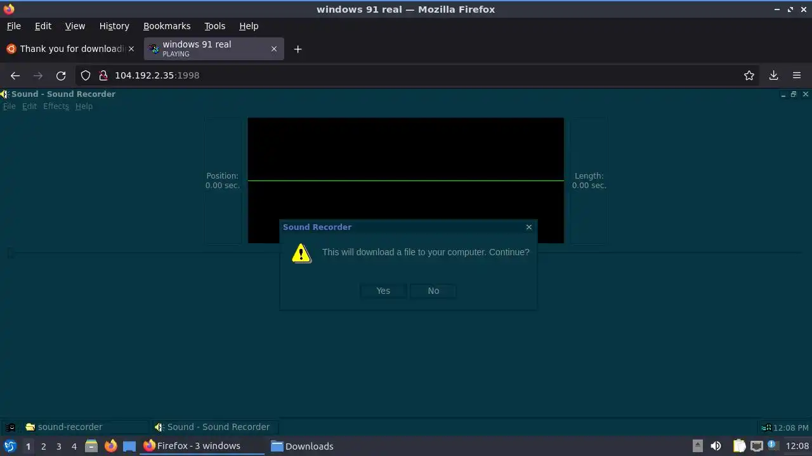Screen dimensions: 812x456
Task: Select Sound - Sound Recorder taskbar entry
Action: (x=215, y=427)
